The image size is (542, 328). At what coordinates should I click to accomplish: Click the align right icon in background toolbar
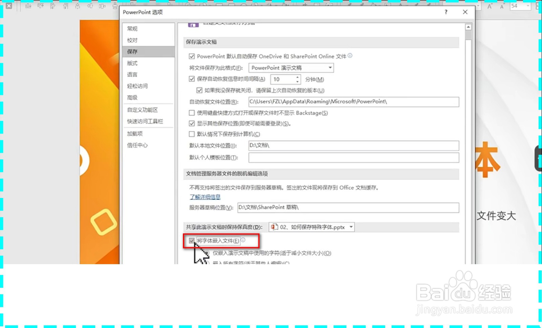click(65, 6)
